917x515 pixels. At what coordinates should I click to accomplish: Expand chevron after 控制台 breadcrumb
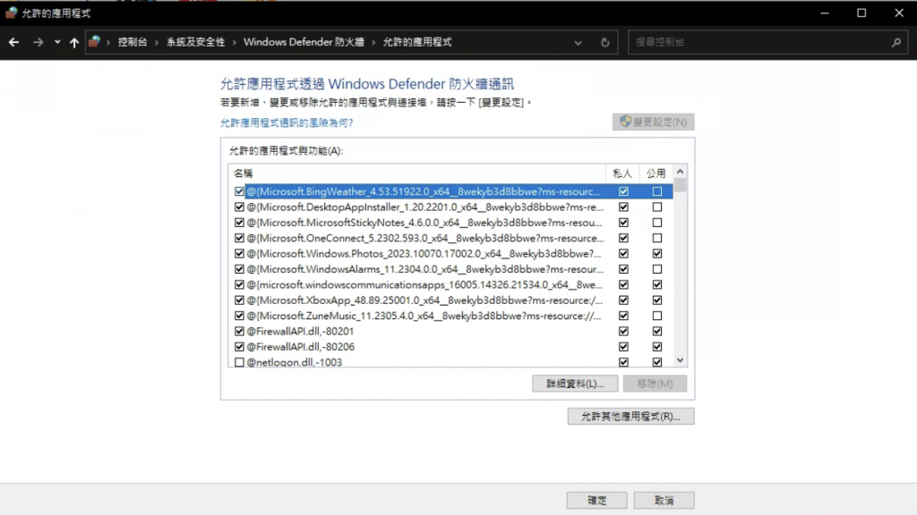[157, 42]
